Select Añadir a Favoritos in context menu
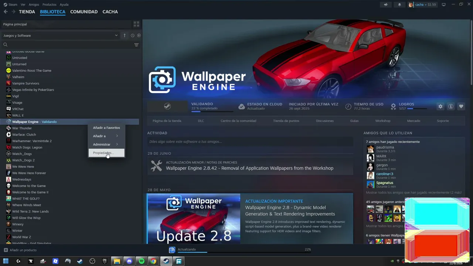 106,127
